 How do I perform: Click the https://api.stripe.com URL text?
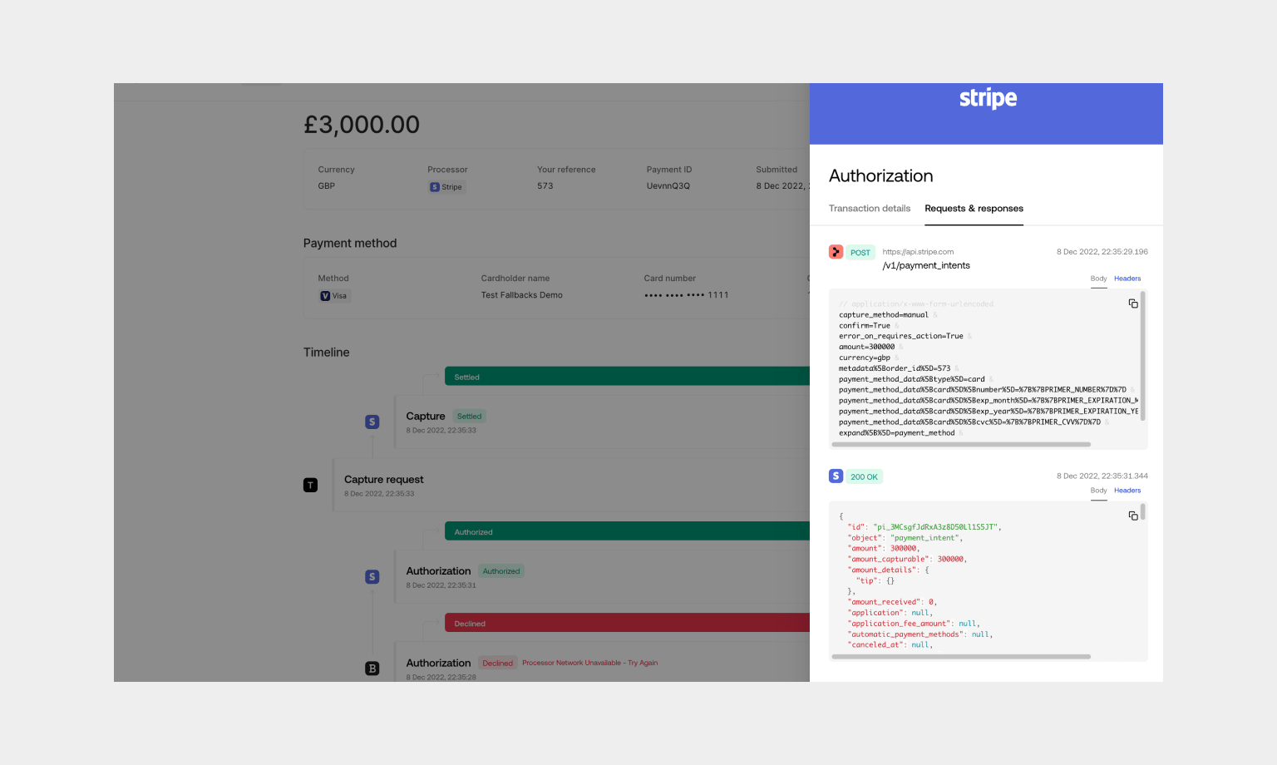(918, 252)
